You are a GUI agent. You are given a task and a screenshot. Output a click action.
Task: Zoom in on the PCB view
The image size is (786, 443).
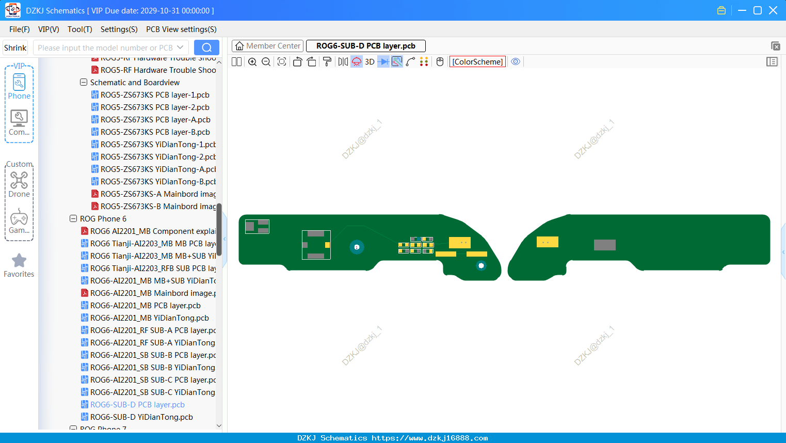pyautogui.click(x=252, y=62)
